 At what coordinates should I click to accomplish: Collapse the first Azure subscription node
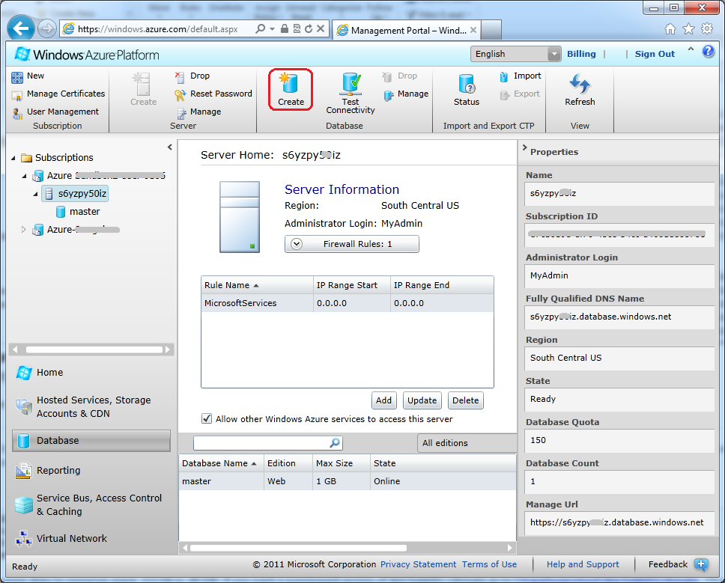click(x=24, y=176)
